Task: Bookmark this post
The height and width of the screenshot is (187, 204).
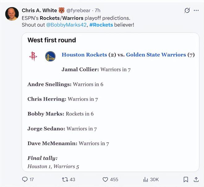Action: tap(186, 179)
